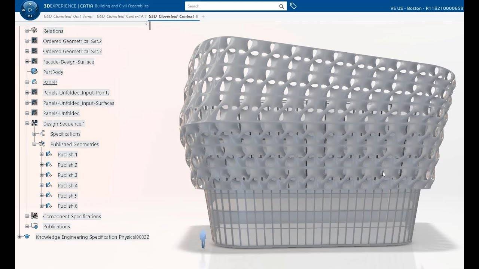Select Published Geometries label
The image size is (479, 269).
click(74, 144)
